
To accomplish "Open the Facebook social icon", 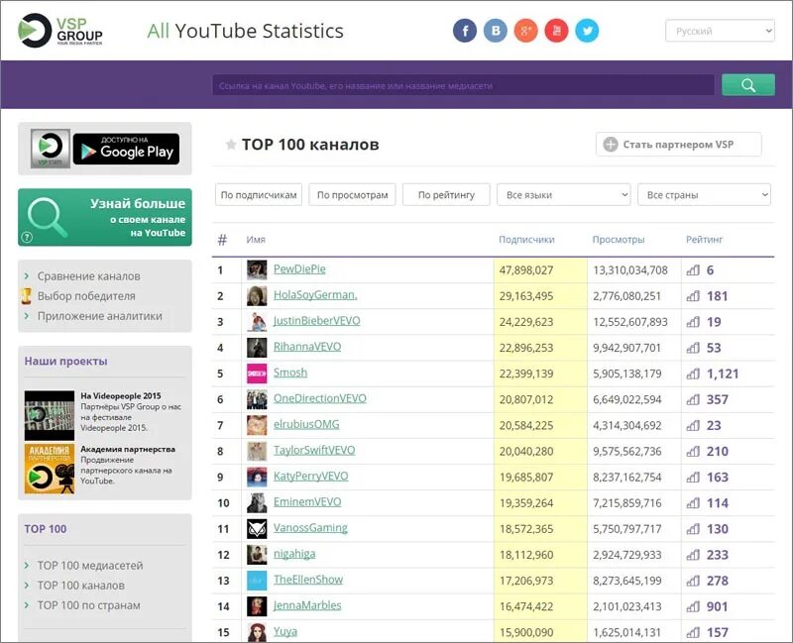I will click(x=464, y=31).
